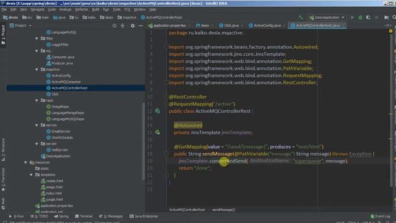Viewport: 396px width, 223px height.
Task: Open the Spring tool window
Action: [x=61, y=216]
